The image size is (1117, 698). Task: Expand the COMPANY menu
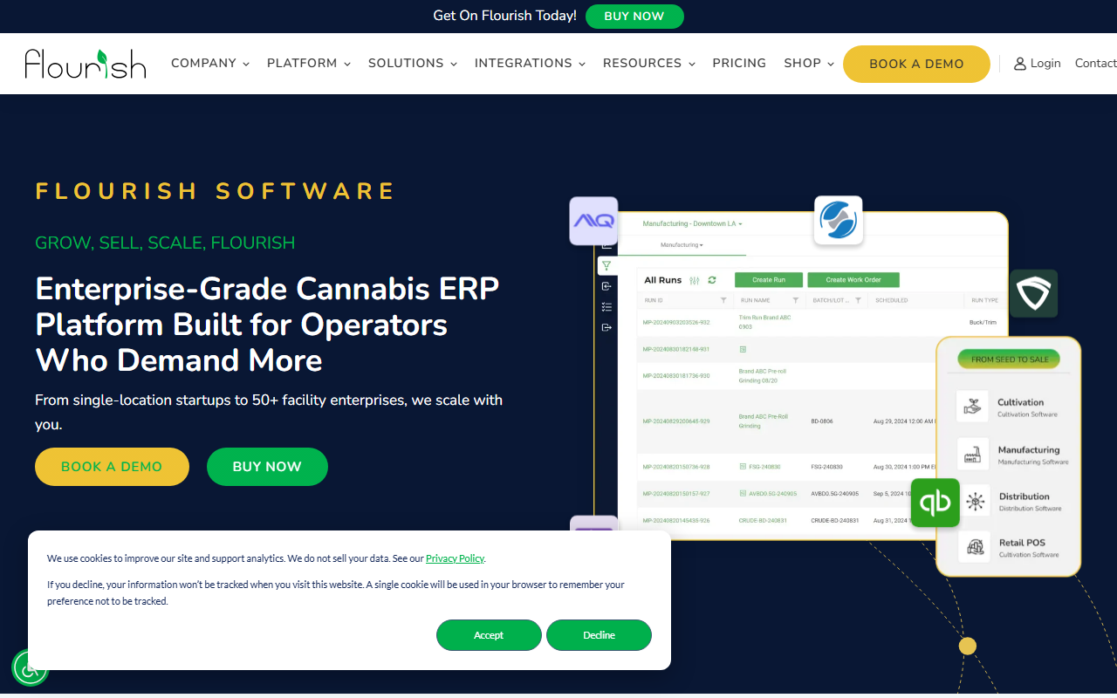210,64
